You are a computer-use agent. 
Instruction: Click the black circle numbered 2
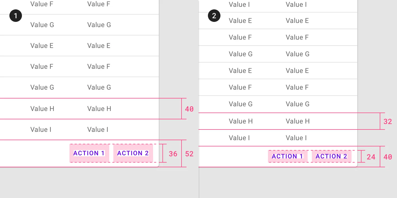click(214, 16)
